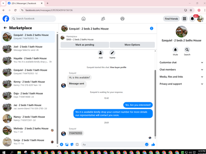Open Nancy 2 beds 1 bath House chat
The width and height of the screenshot is (206, 154).
click(x=28, y=118)
